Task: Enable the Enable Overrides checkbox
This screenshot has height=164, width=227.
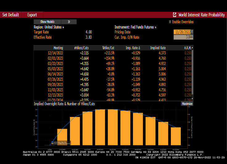Action: [x=170, y=22]
